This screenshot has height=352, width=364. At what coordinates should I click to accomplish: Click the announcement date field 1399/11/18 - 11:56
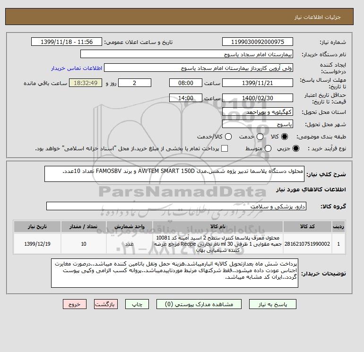click(67, 42)
